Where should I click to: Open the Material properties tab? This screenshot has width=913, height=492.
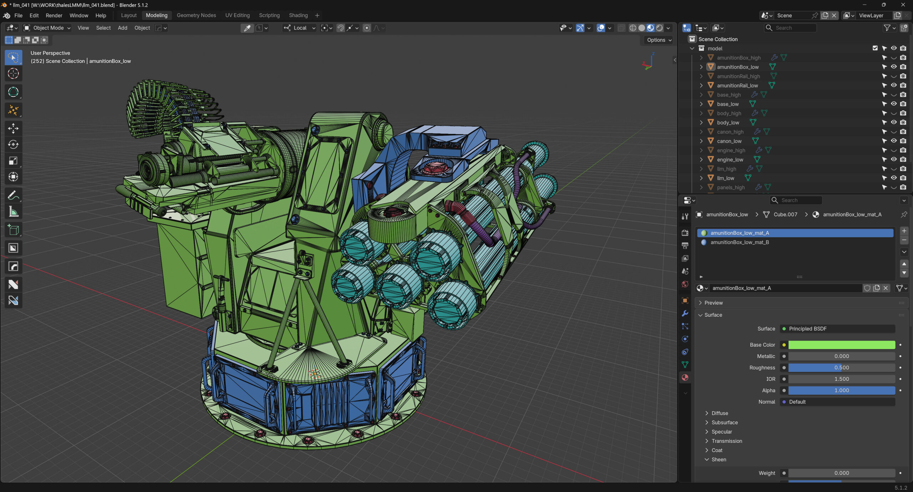pos(685,377)
